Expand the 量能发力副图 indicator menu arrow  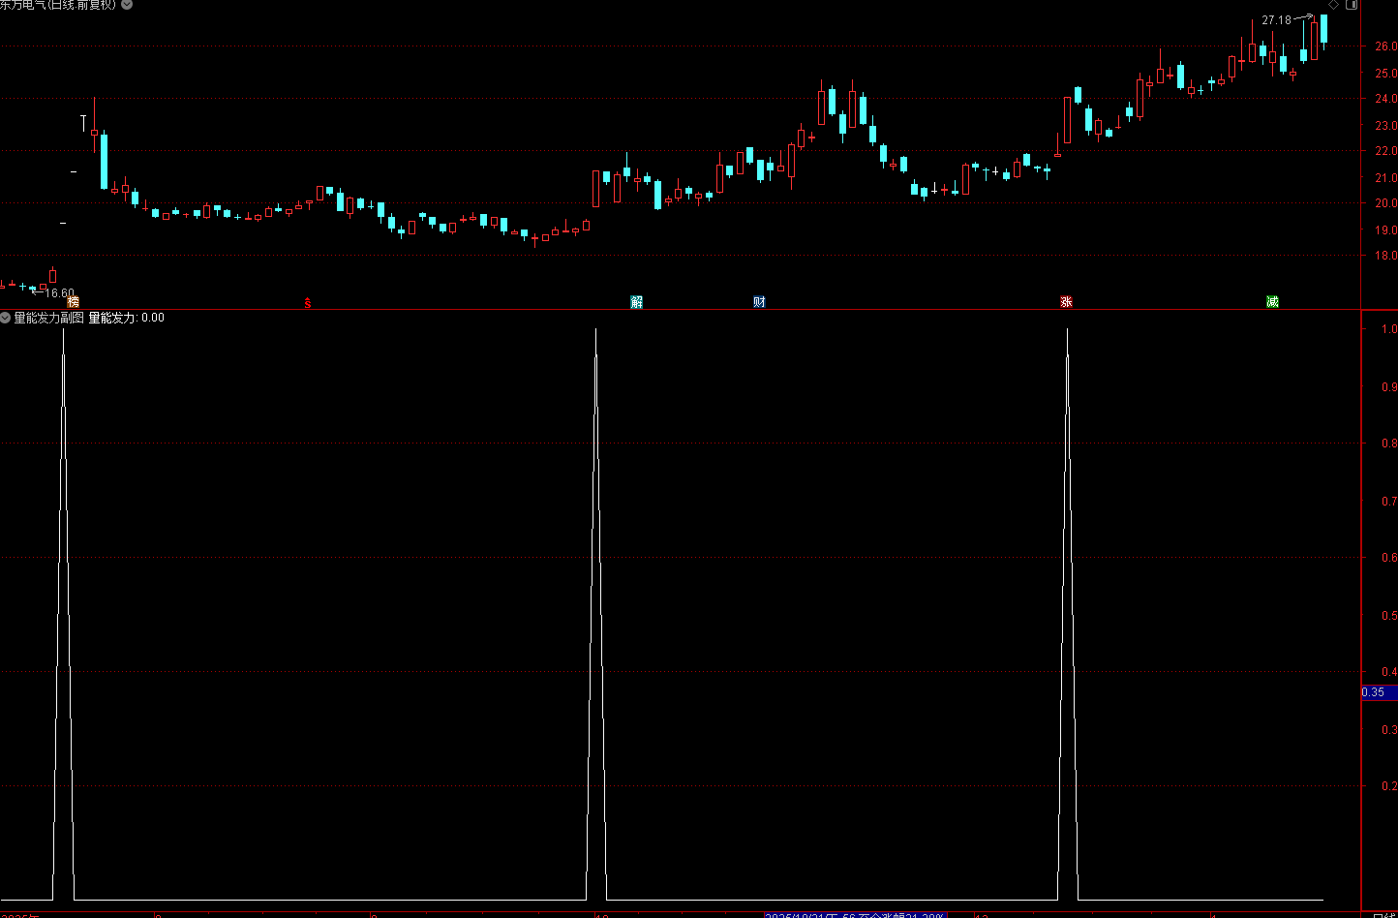6,318
